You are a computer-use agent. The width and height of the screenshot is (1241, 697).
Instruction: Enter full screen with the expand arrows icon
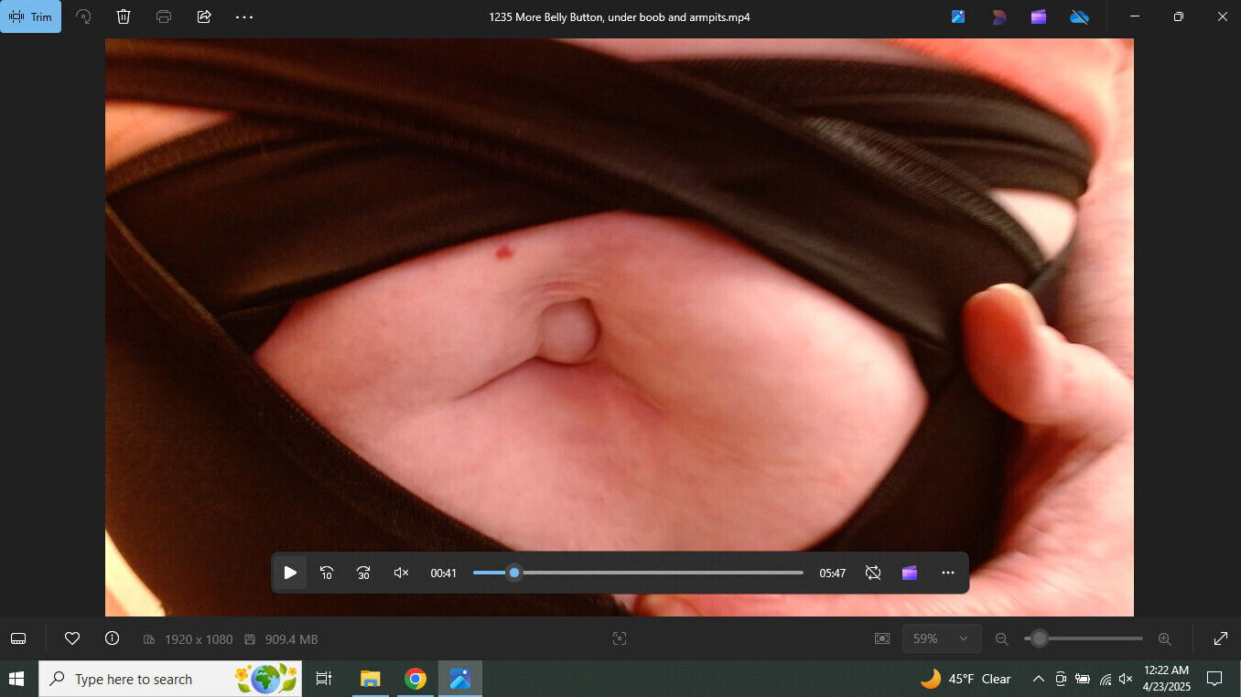pos(1220,638)
